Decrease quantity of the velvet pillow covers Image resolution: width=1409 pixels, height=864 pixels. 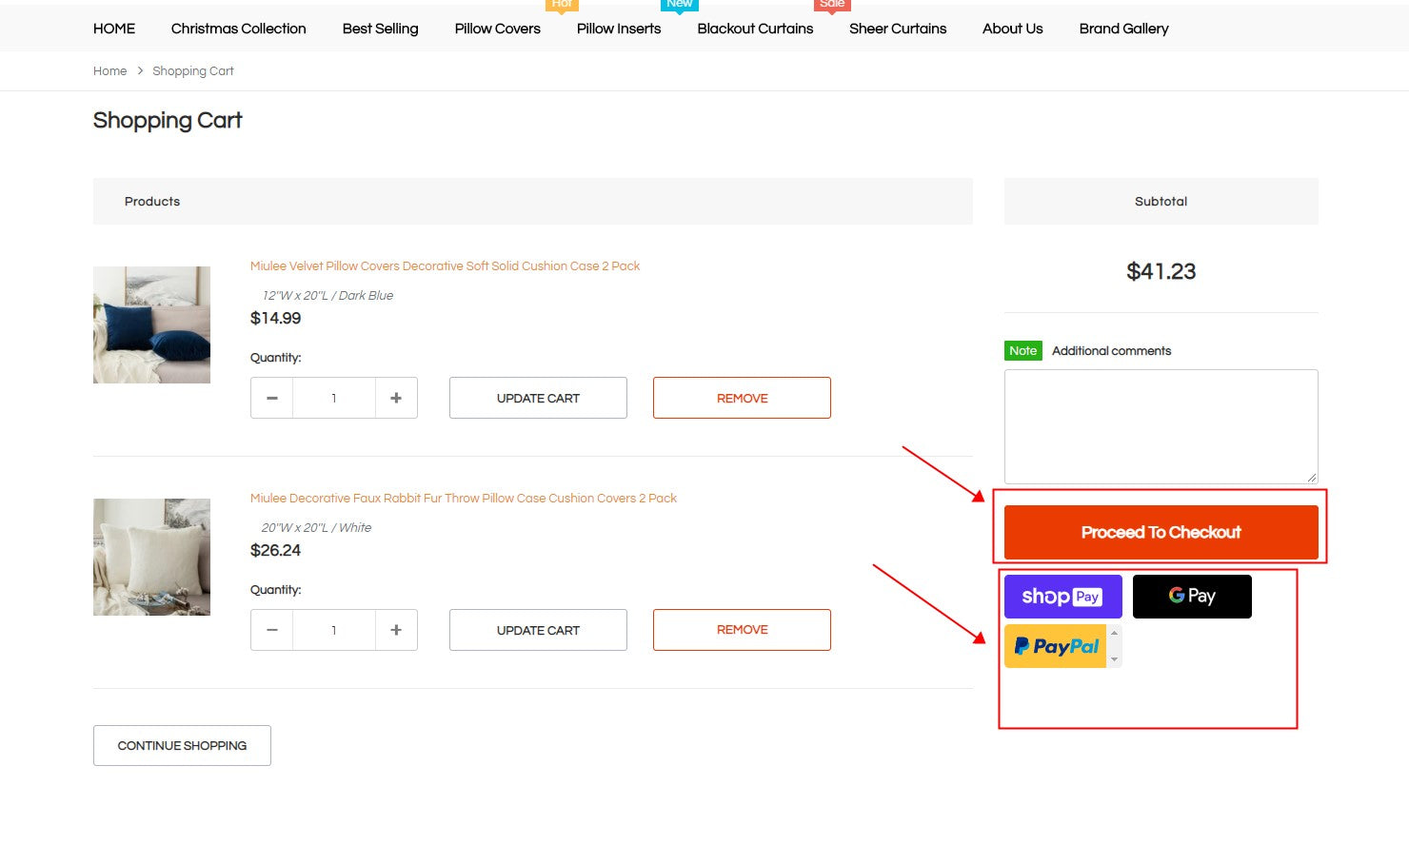click(272, 398)
